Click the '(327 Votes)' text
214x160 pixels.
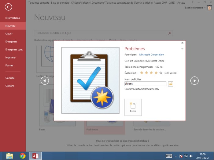(x=171, y=73)
